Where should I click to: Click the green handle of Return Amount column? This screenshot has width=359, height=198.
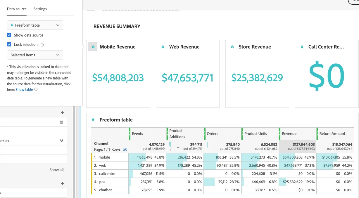[x=317, y=133]
